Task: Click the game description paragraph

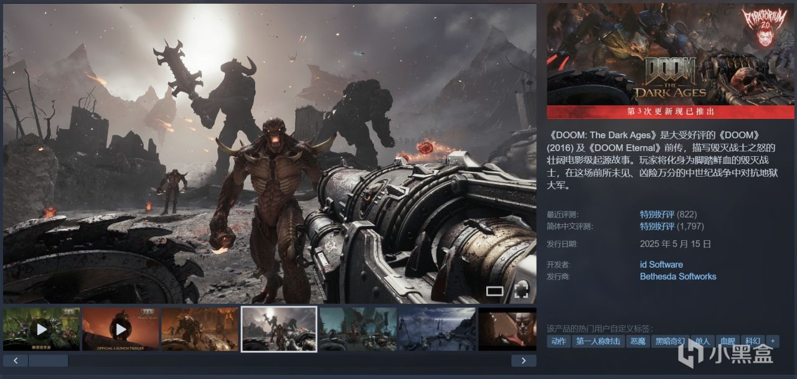Action: (x=661, y=160)
